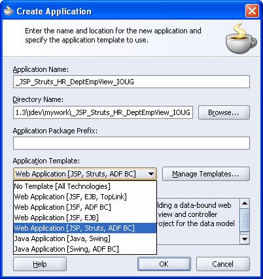Open Help for this dialog
The height and width of the screenshot is (279, 263).
[40, 264]
